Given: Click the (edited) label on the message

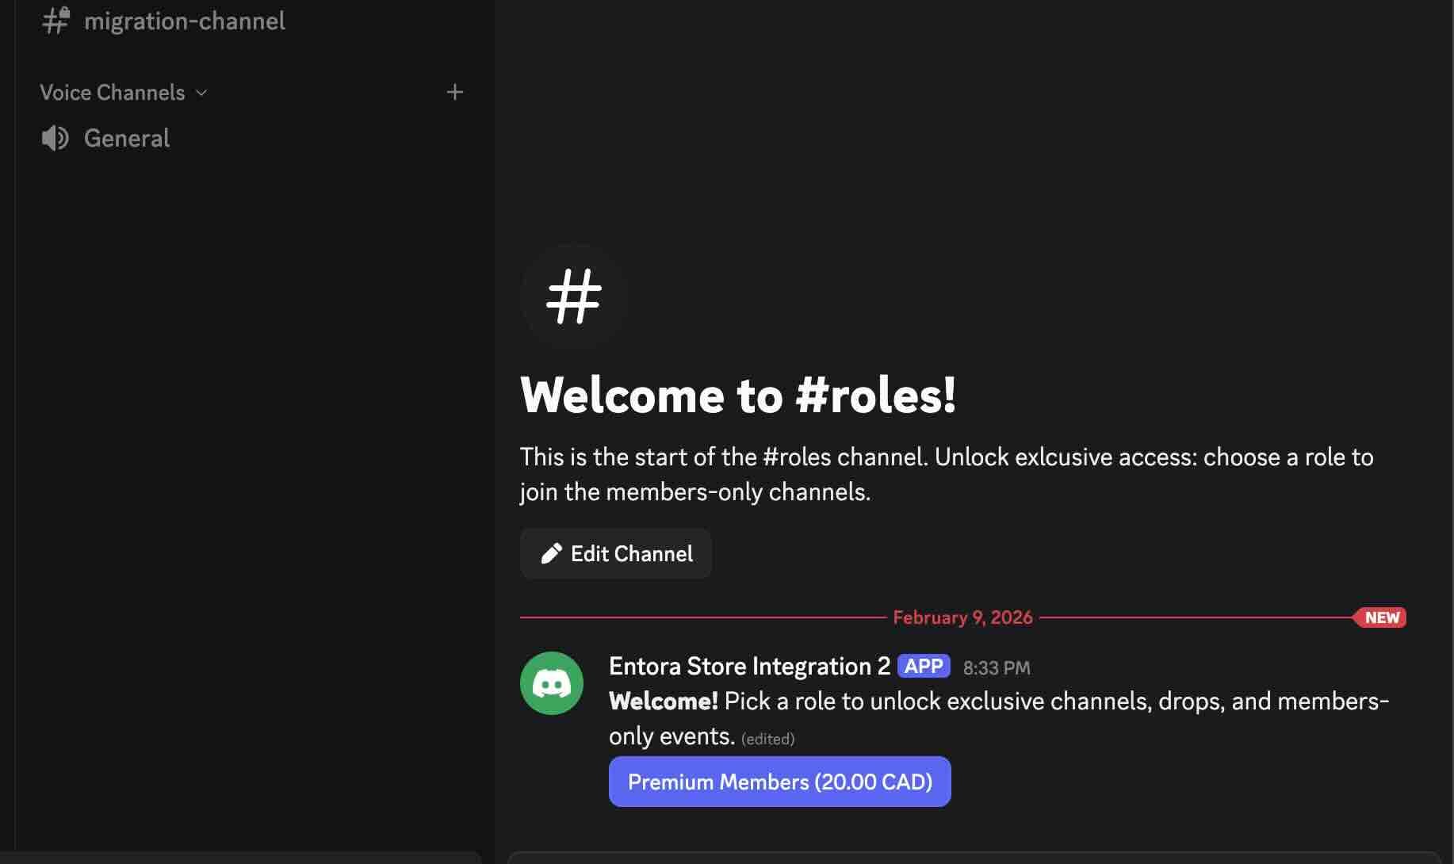Looking at the screenshot, I should (x=767, y=738).
